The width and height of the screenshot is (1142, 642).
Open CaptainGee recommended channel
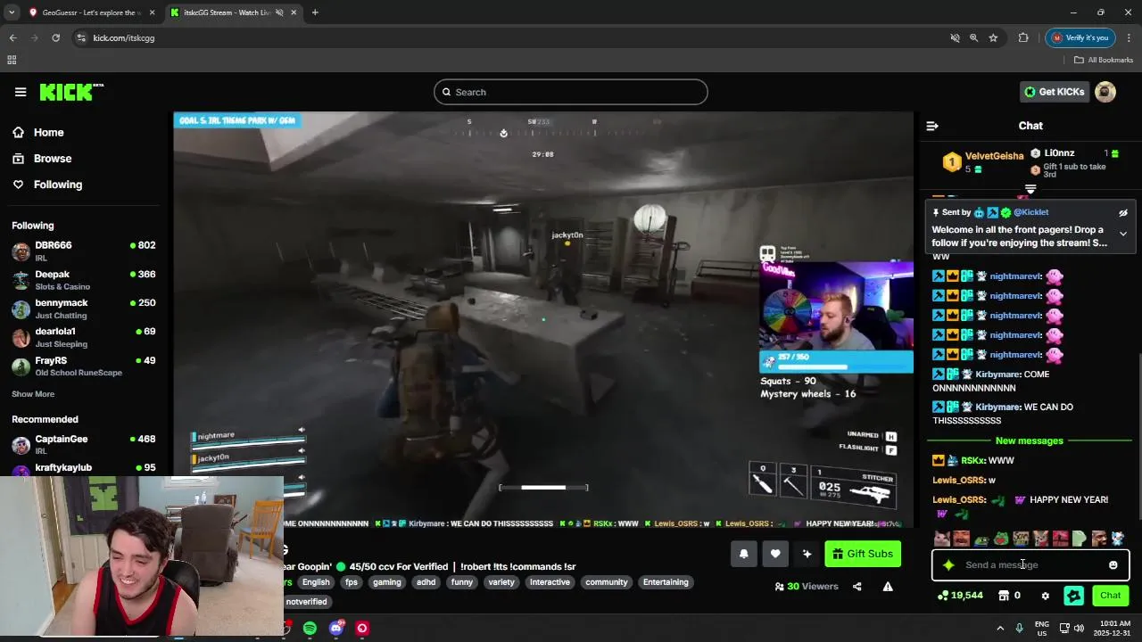[84, 444]
